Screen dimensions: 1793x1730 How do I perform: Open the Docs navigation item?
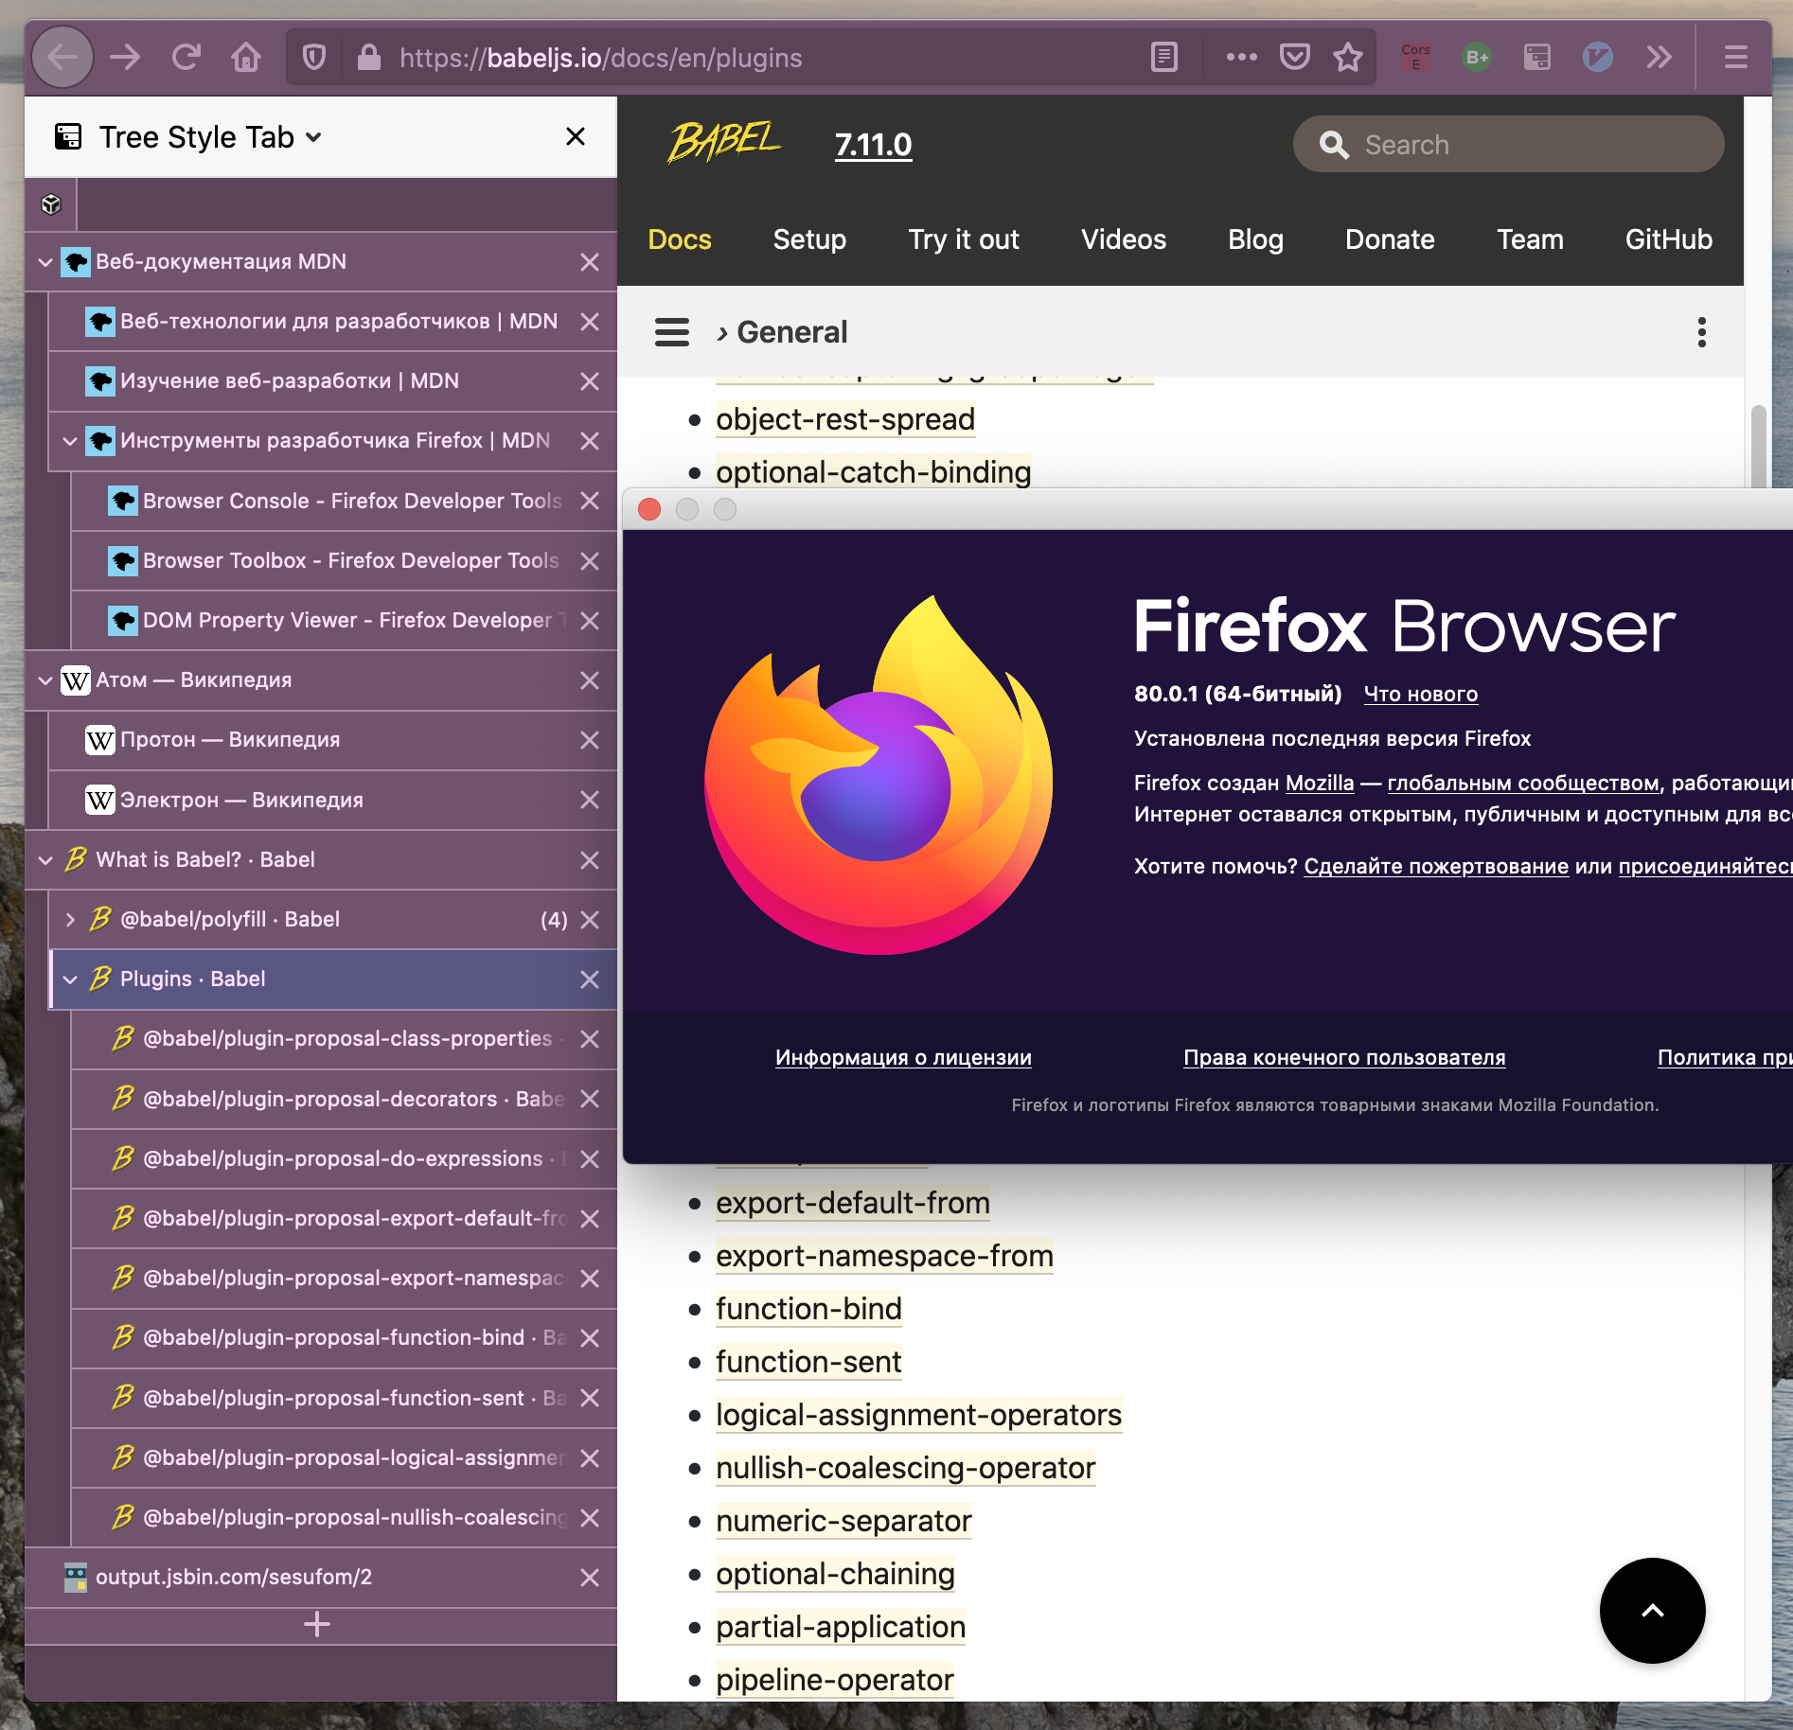pyautogui.click(x=679, y=239)
